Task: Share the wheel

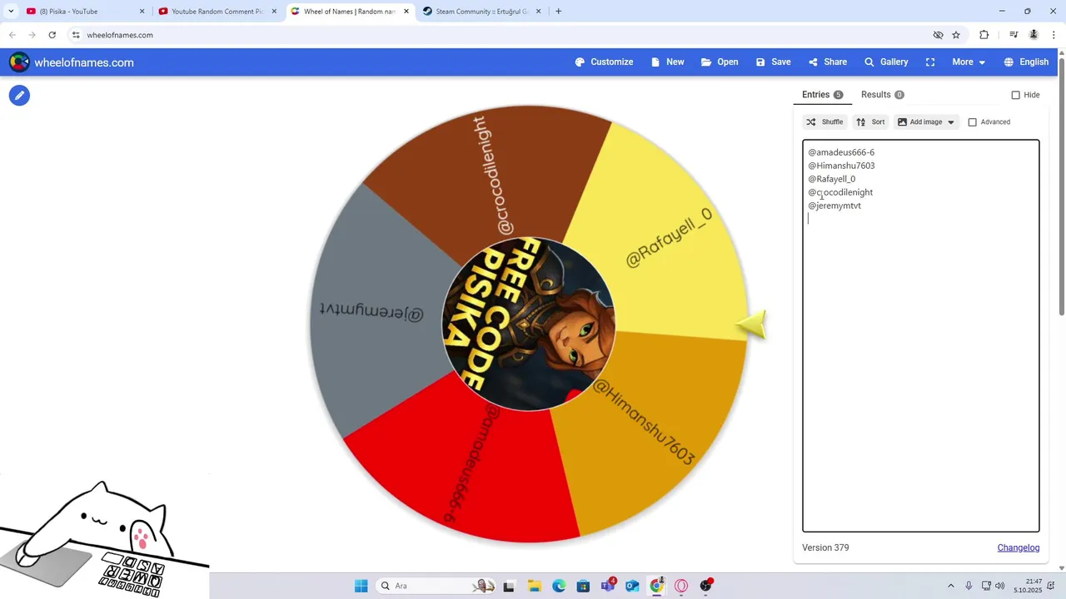Action: 827,62
